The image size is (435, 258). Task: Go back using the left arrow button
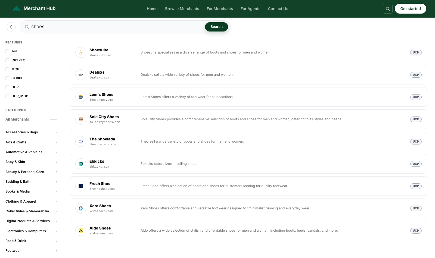pyautogui.click(x=11, y=27)
